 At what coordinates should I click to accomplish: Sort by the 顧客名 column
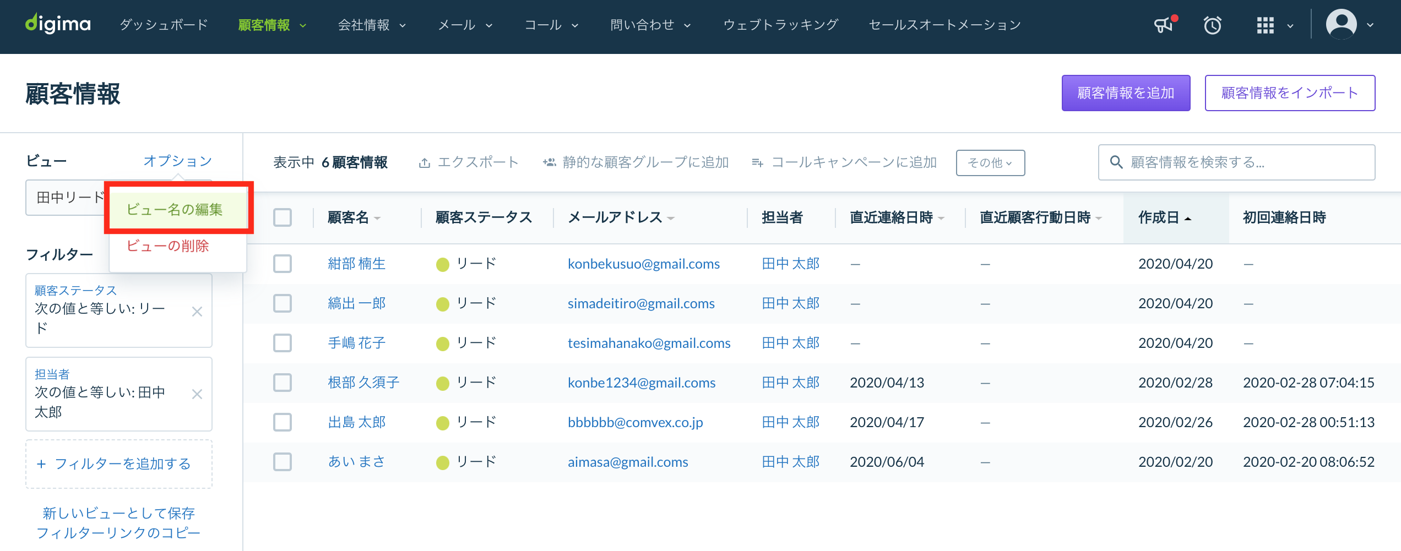(354, 217)
